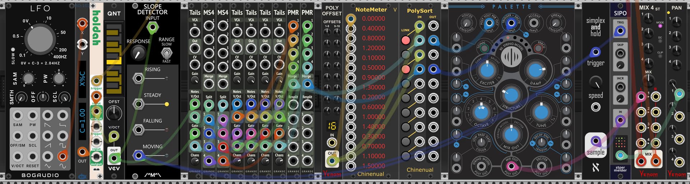Toggle the Palette PERCU button
This screenshot has height=184, width=690.
point(539,48)
